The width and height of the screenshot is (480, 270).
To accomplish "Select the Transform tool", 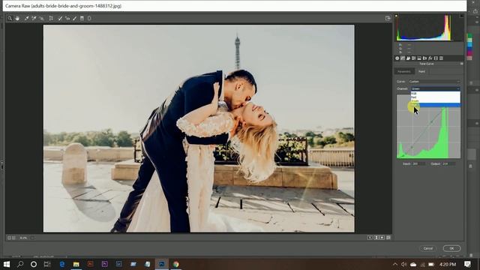I will pos(51,18).
